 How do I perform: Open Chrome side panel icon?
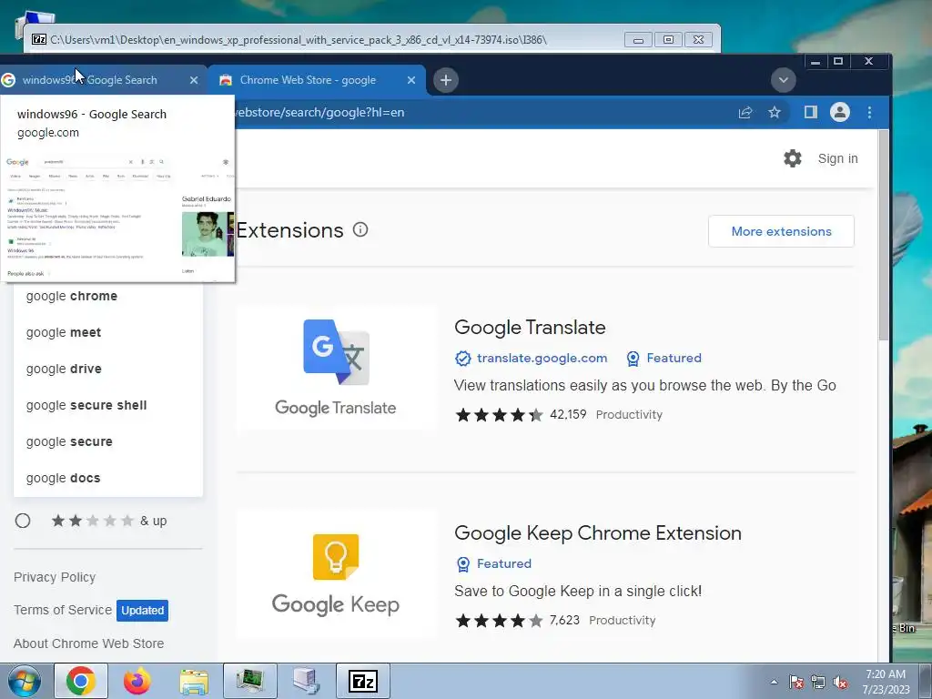coord(810,112)
